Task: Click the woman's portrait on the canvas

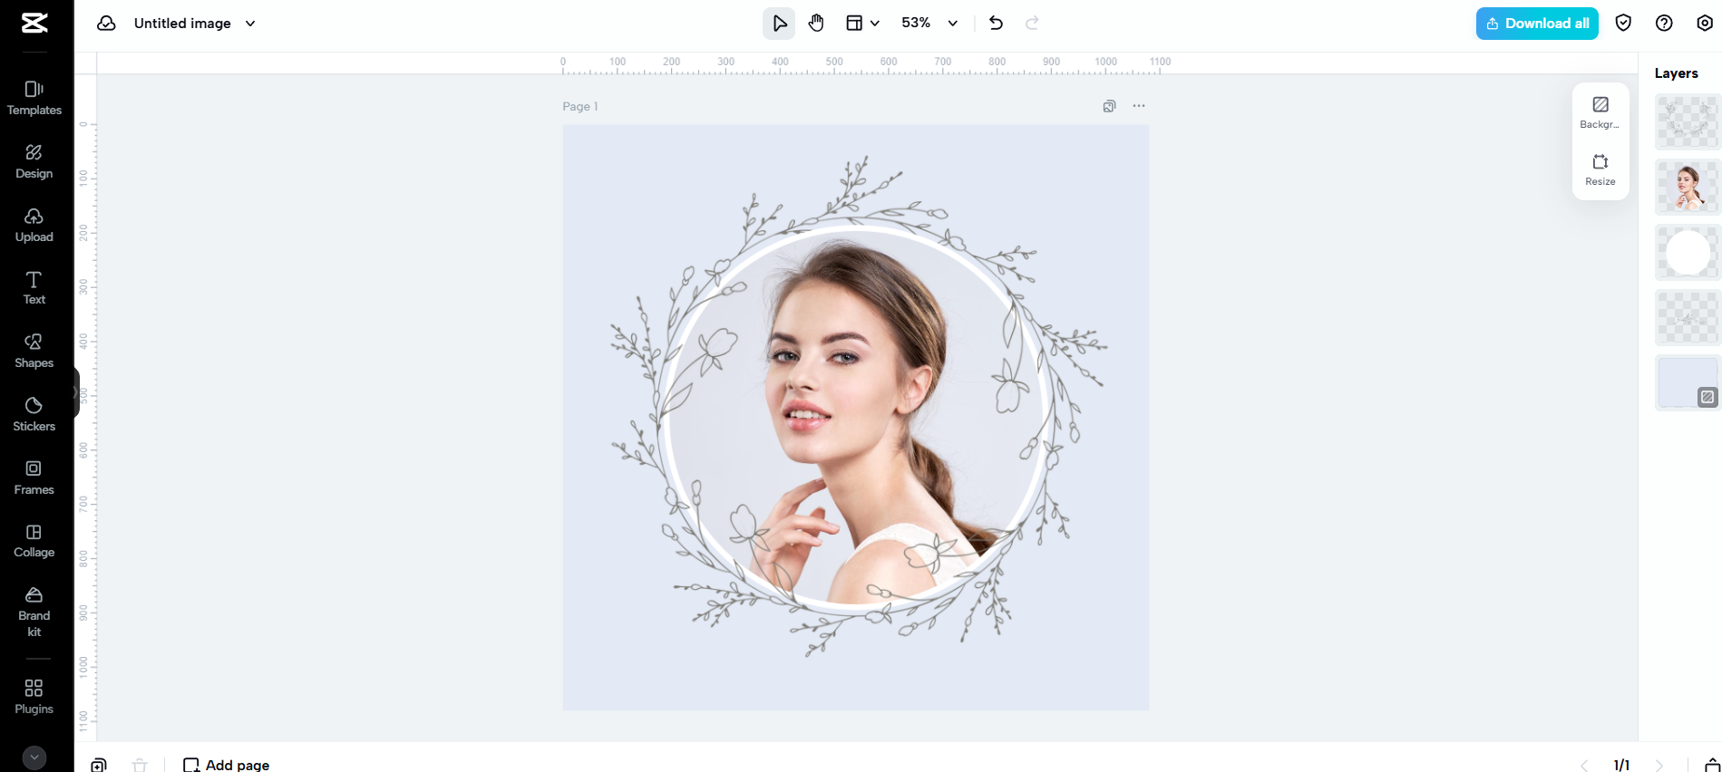Action: coord(855,417)
